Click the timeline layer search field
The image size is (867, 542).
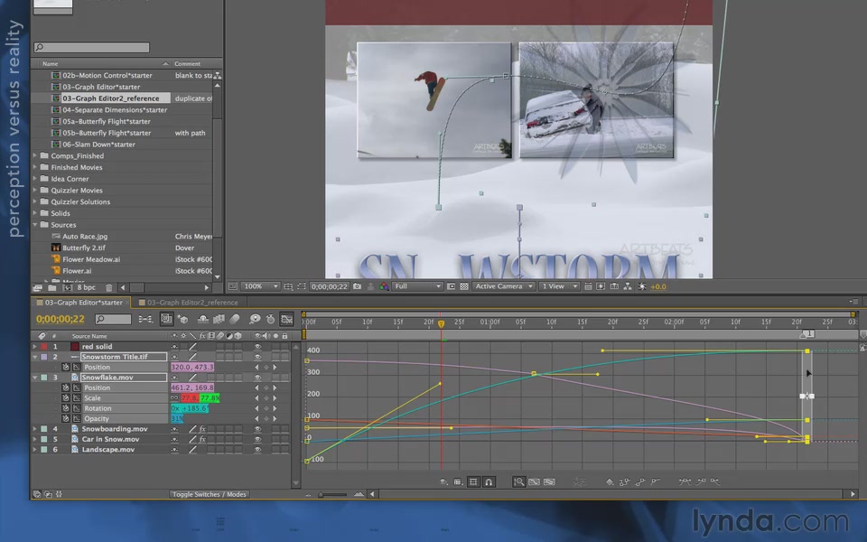pyautogui.click(x=113, y=319)
